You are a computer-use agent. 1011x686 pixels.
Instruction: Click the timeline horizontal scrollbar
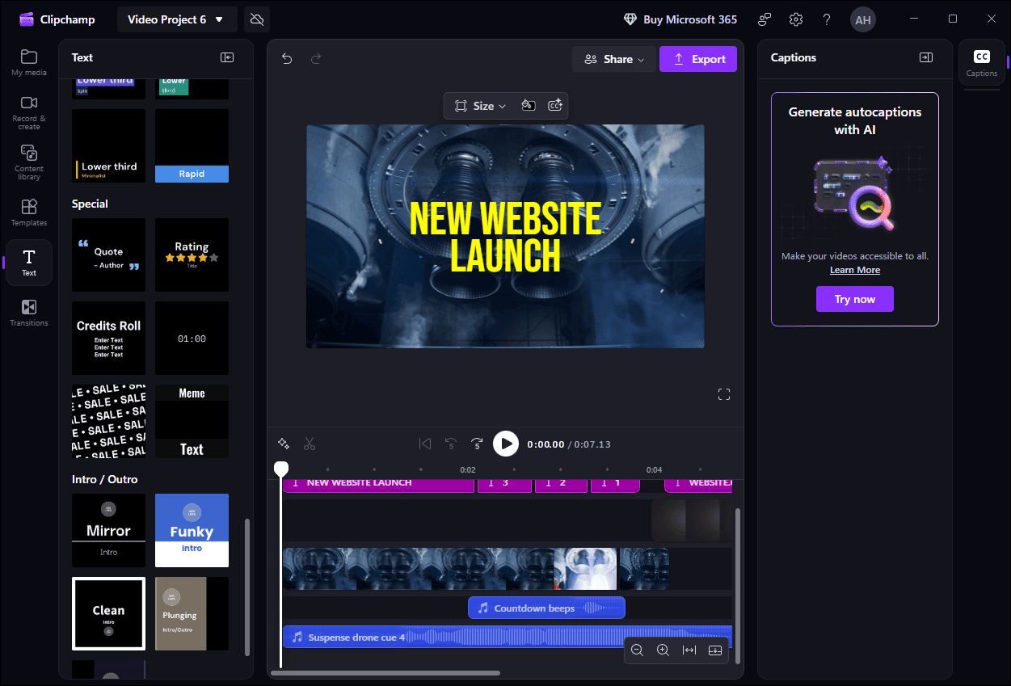[x=385, y=672]
